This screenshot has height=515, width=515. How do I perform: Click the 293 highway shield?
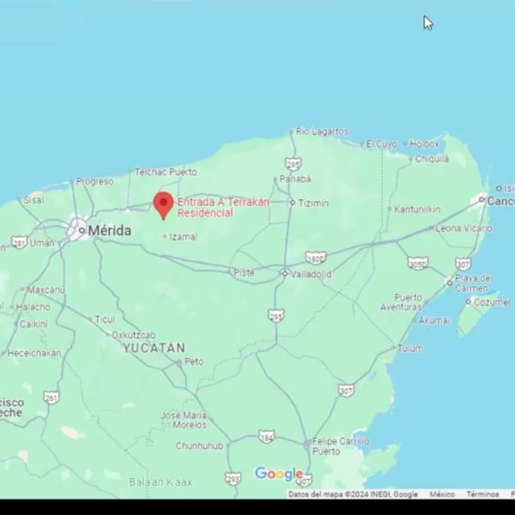[x=233, y=479]
